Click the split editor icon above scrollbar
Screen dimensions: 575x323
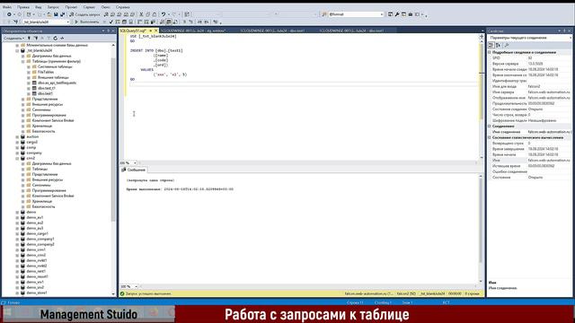[x=482, y=36]
